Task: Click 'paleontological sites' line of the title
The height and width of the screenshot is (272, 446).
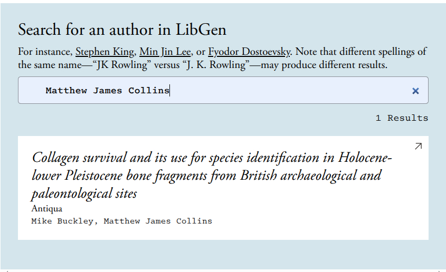Action: point(84,193)
